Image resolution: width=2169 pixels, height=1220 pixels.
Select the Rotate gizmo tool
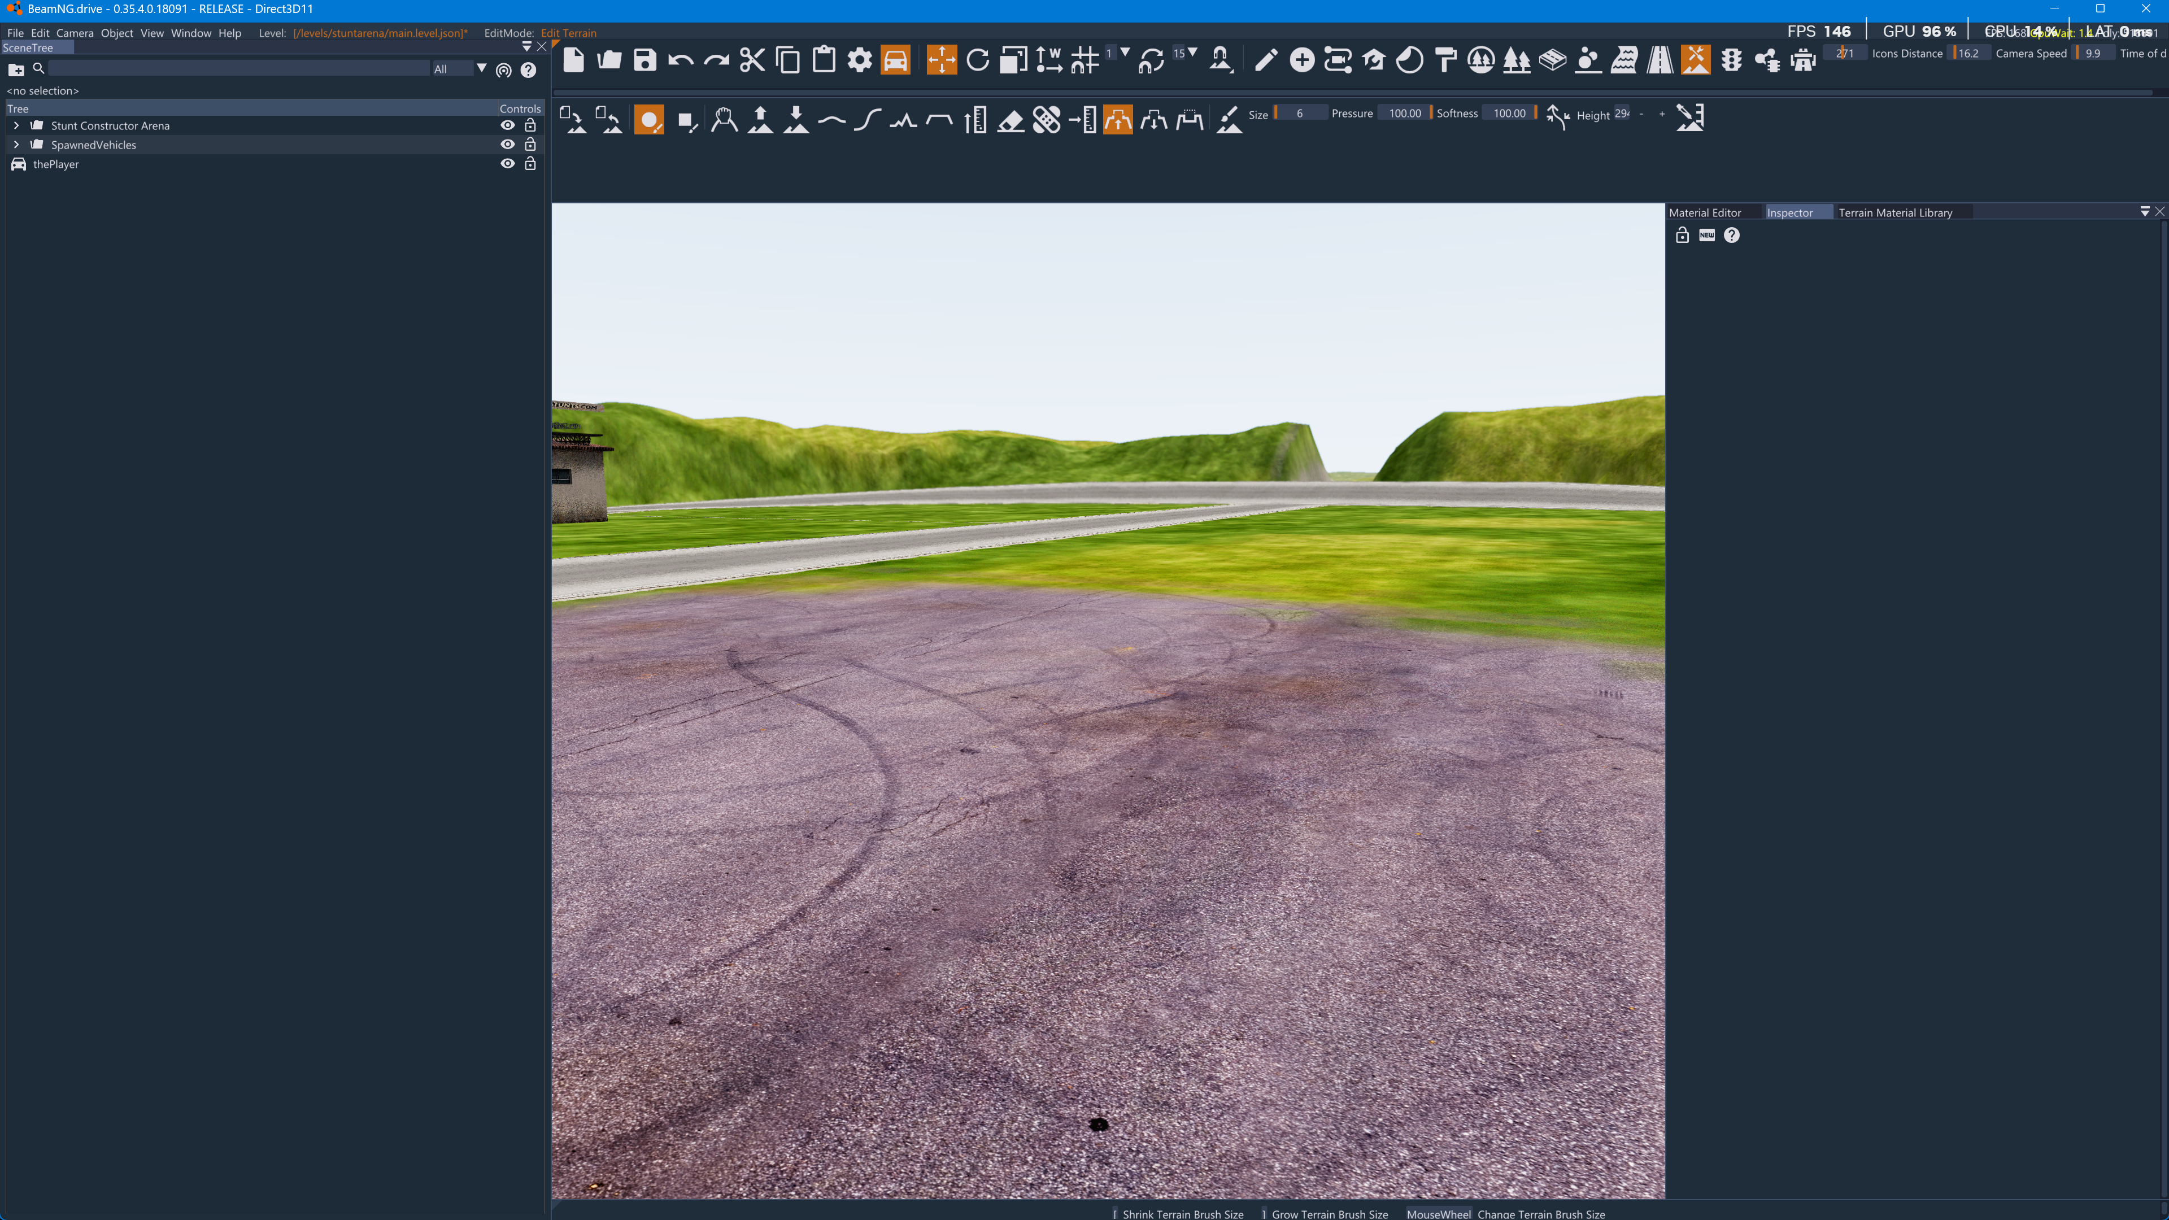tap(978, 60)
